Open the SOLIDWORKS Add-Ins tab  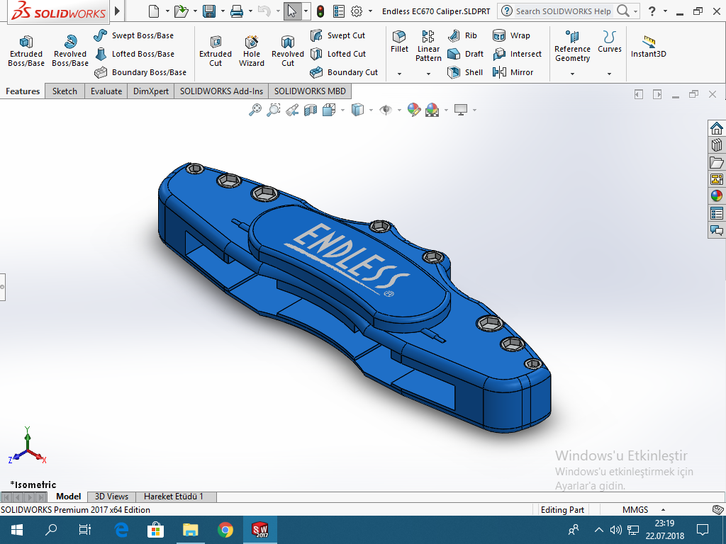[x=221, y=91]
